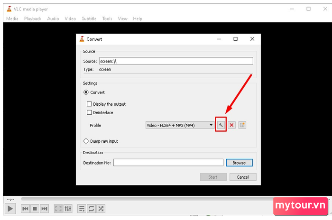The width and height of the screenshot is (332, 220).
Task: Enable the Display the output checkbox
Action: coord(89,104)
